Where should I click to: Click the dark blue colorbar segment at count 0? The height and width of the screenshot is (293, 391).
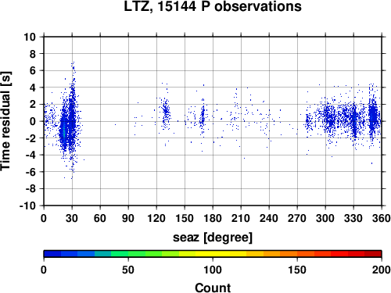click(x=52, y=254)
